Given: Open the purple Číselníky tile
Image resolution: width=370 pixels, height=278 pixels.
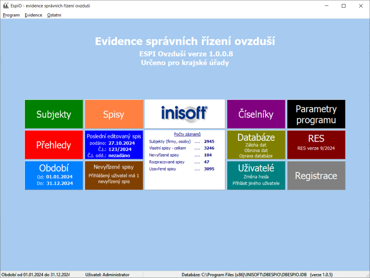Looking at the screenshot, I should 256,114.
